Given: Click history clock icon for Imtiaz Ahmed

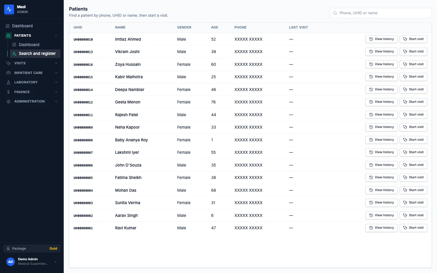Looking at the screenshot, I should coord(371,39).
